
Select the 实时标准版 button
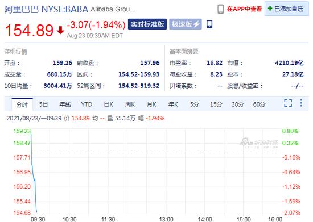pyautogui.click(x=147, y=24)
